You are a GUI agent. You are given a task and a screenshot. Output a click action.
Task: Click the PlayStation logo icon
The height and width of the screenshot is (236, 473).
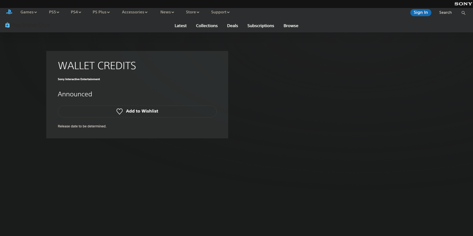[x=9, y=12]
